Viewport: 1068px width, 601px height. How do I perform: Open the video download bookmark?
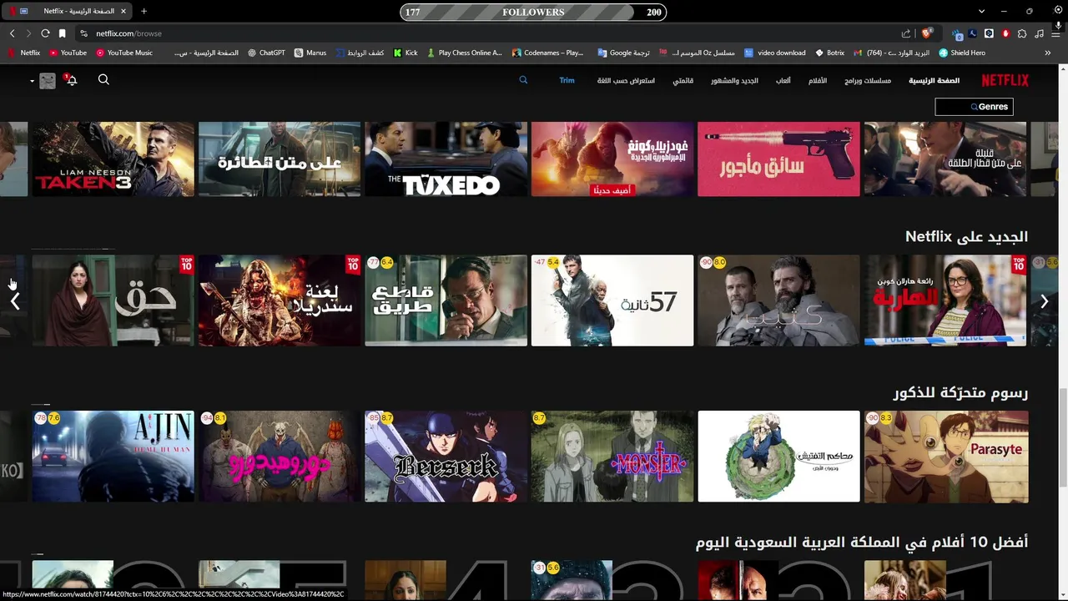pyautogui.click(x=775, y=53)
